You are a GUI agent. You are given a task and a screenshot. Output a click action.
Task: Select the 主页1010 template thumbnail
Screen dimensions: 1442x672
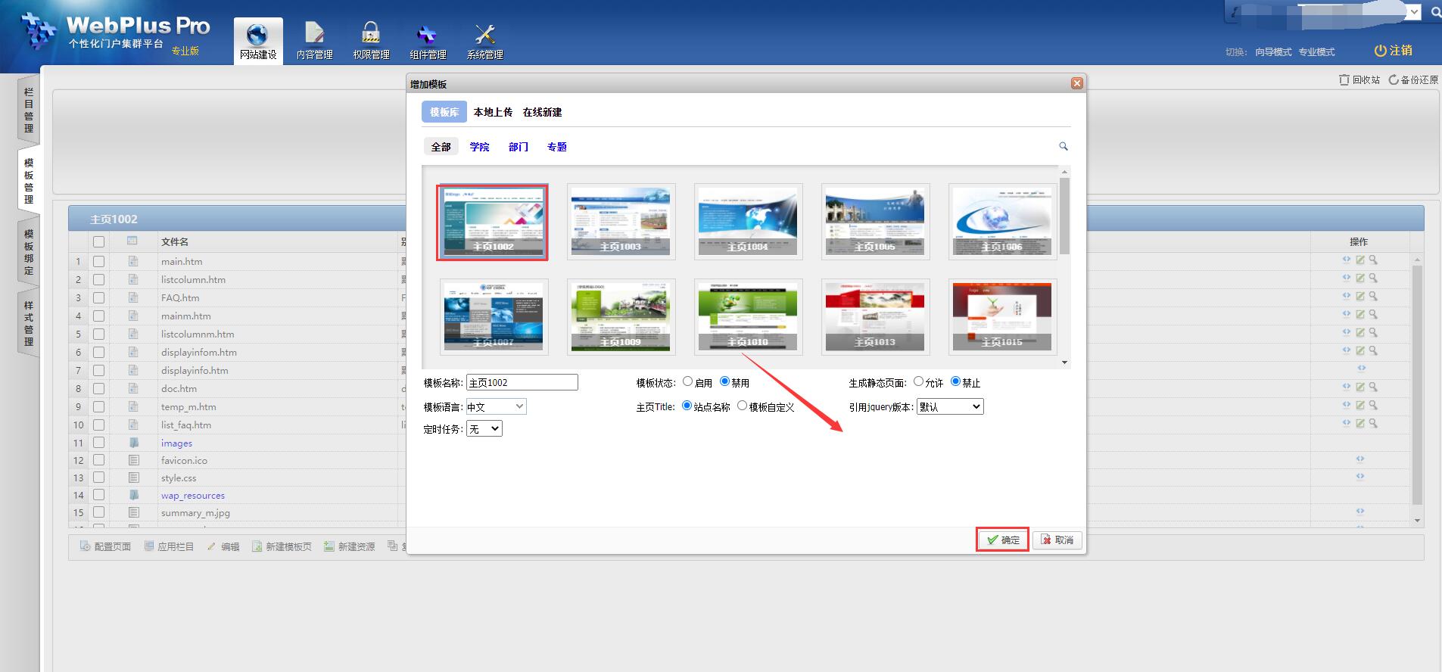[748, 316]
